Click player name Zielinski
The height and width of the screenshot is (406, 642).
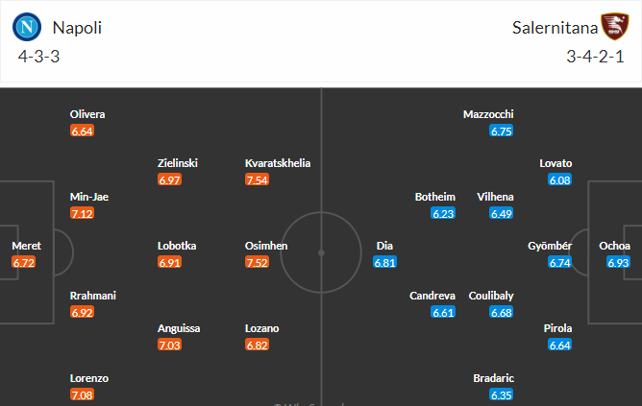point(178,163)
